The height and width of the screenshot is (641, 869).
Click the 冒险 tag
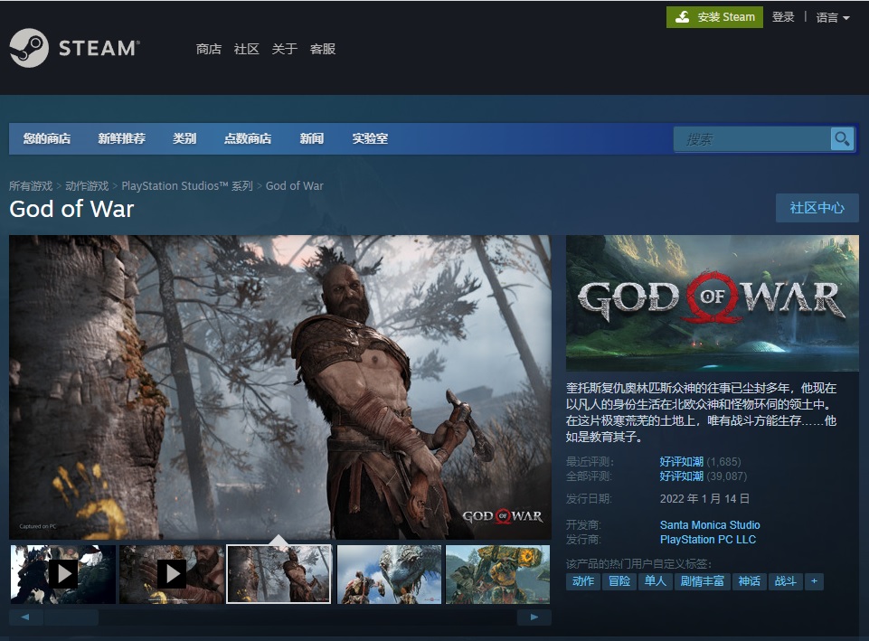click(619, 581)
